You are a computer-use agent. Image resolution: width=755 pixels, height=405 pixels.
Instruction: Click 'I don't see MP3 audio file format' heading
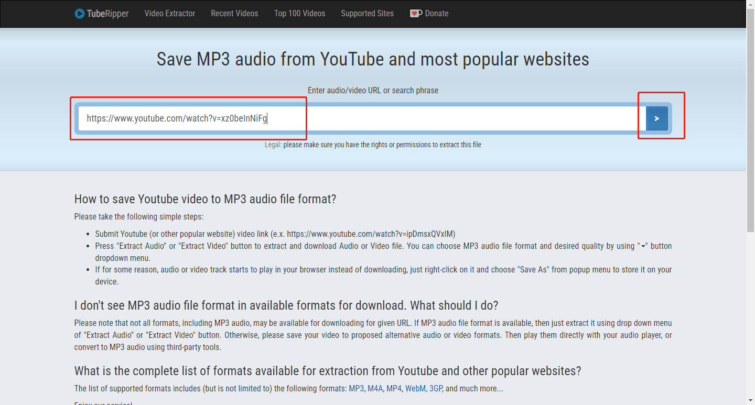pyautogui.click(x=286, y=305)
